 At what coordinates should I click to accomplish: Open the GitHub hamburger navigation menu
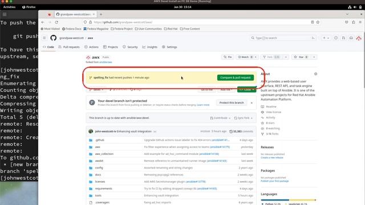point(44,38)
